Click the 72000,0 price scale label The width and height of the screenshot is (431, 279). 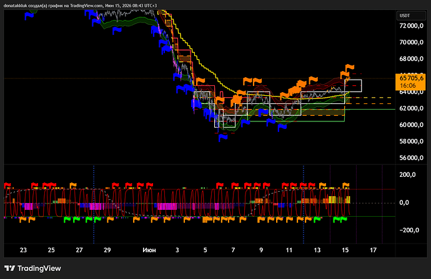click(x=411, y=26)
